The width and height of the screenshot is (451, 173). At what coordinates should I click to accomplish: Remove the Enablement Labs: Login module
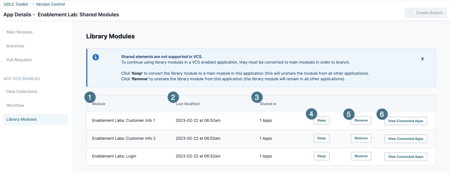361,156
